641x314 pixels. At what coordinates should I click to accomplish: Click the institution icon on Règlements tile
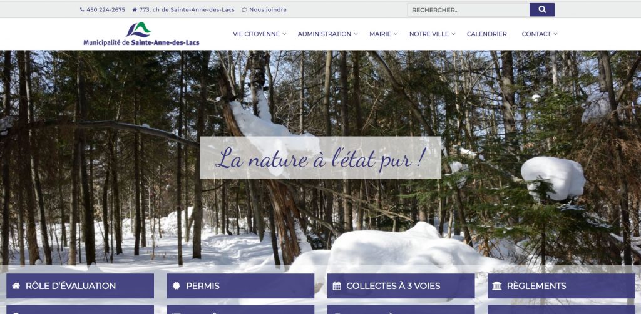(497, 286)
